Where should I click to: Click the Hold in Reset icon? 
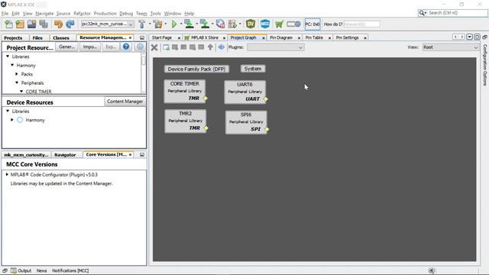tap(220, 24)
